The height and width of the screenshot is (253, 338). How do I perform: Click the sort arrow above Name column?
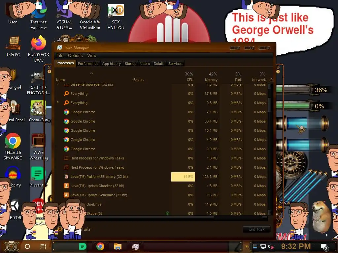tap(92, 73)
